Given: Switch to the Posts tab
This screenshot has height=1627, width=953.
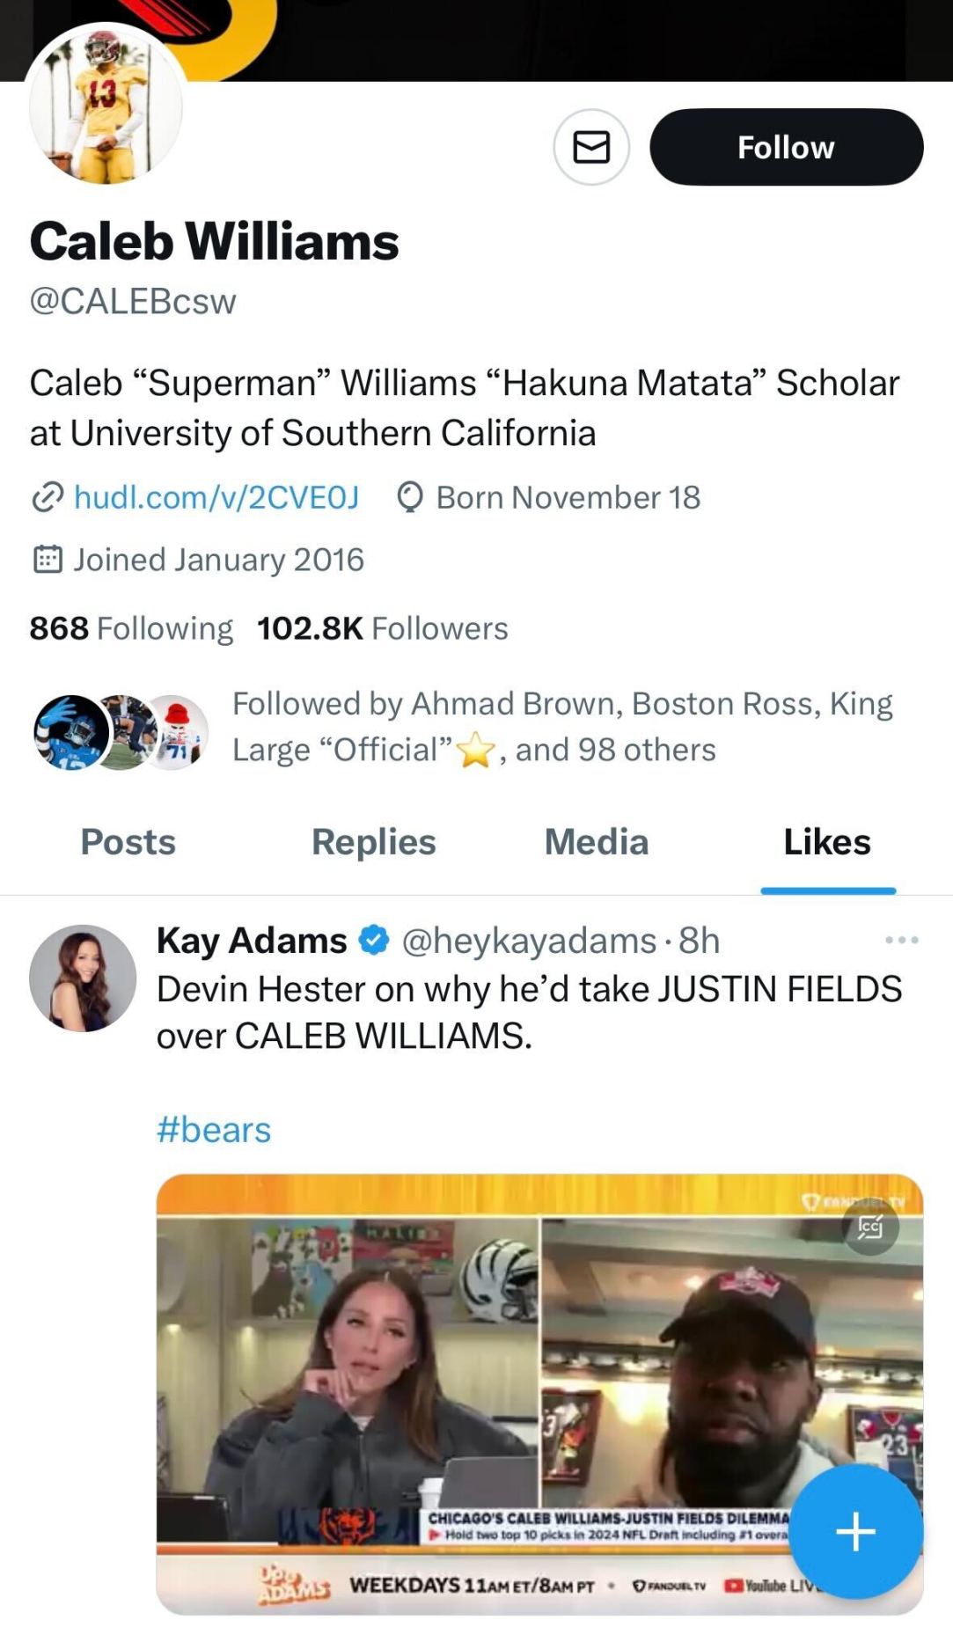Looking at the screenshot, I should pyautogui.click(x=128, y=842).
